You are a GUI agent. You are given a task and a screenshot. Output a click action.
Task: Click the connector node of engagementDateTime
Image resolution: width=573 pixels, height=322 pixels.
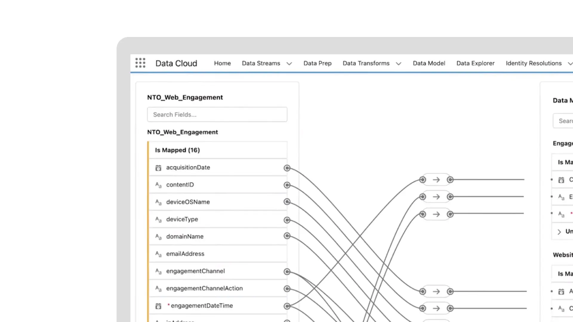[287, 306]
